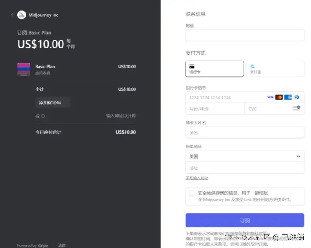The height and width of the screenshot is (248, 311).
Task: Click the 小计 subtotal label
Action: coord(39,89)
